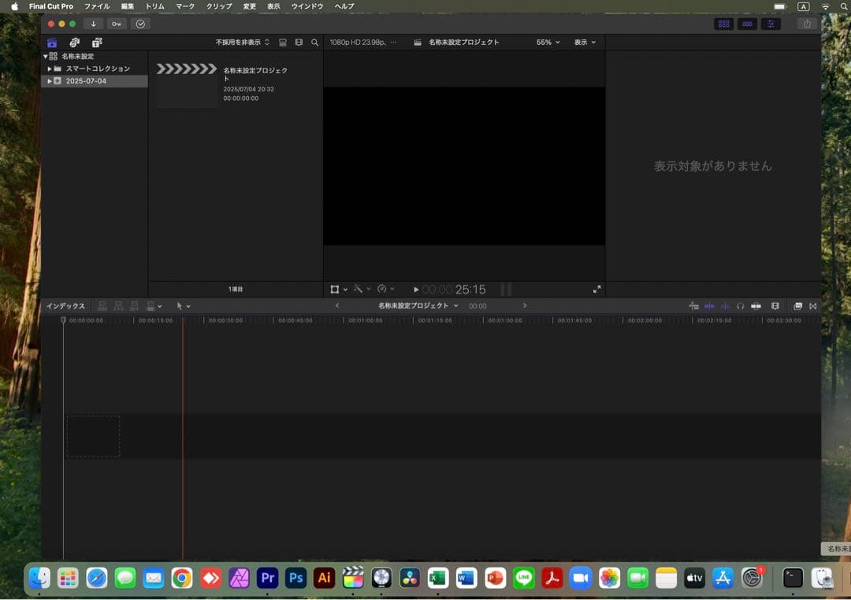Image resolution: width=851 pixels, height=600 pixels.
Task: Expand the 2025-07-04 event in the sidebar
Action: click(x=49, y=80)
